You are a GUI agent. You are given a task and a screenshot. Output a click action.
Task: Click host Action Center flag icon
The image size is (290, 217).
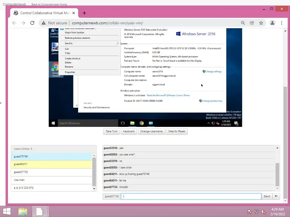(250, 212)
